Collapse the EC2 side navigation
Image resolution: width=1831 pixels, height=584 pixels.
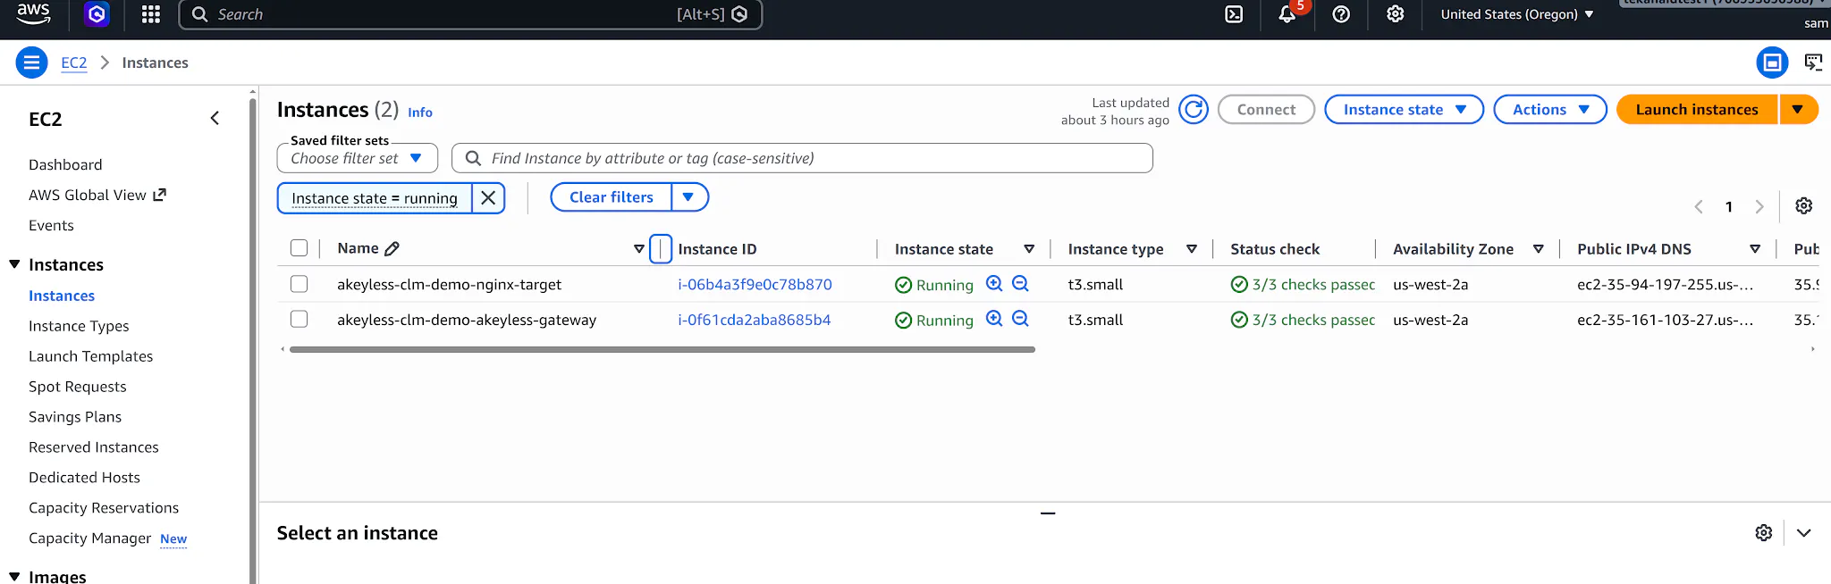[x=215, y=118]
